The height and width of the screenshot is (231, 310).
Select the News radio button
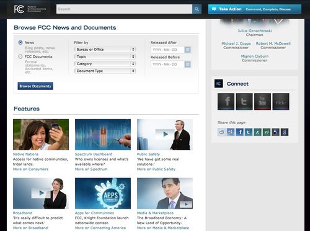coord(20,42)
